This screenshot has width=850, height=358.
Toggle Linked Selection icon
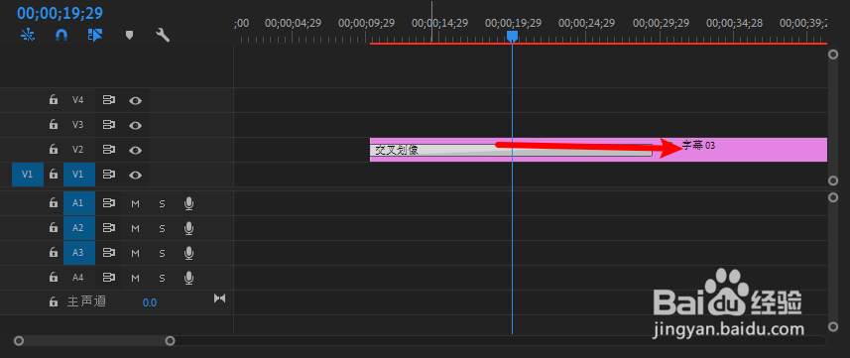click(95, 36)
